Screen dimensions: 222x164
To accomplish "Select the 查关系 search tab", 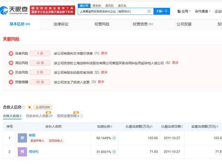I will click(122, 6).
